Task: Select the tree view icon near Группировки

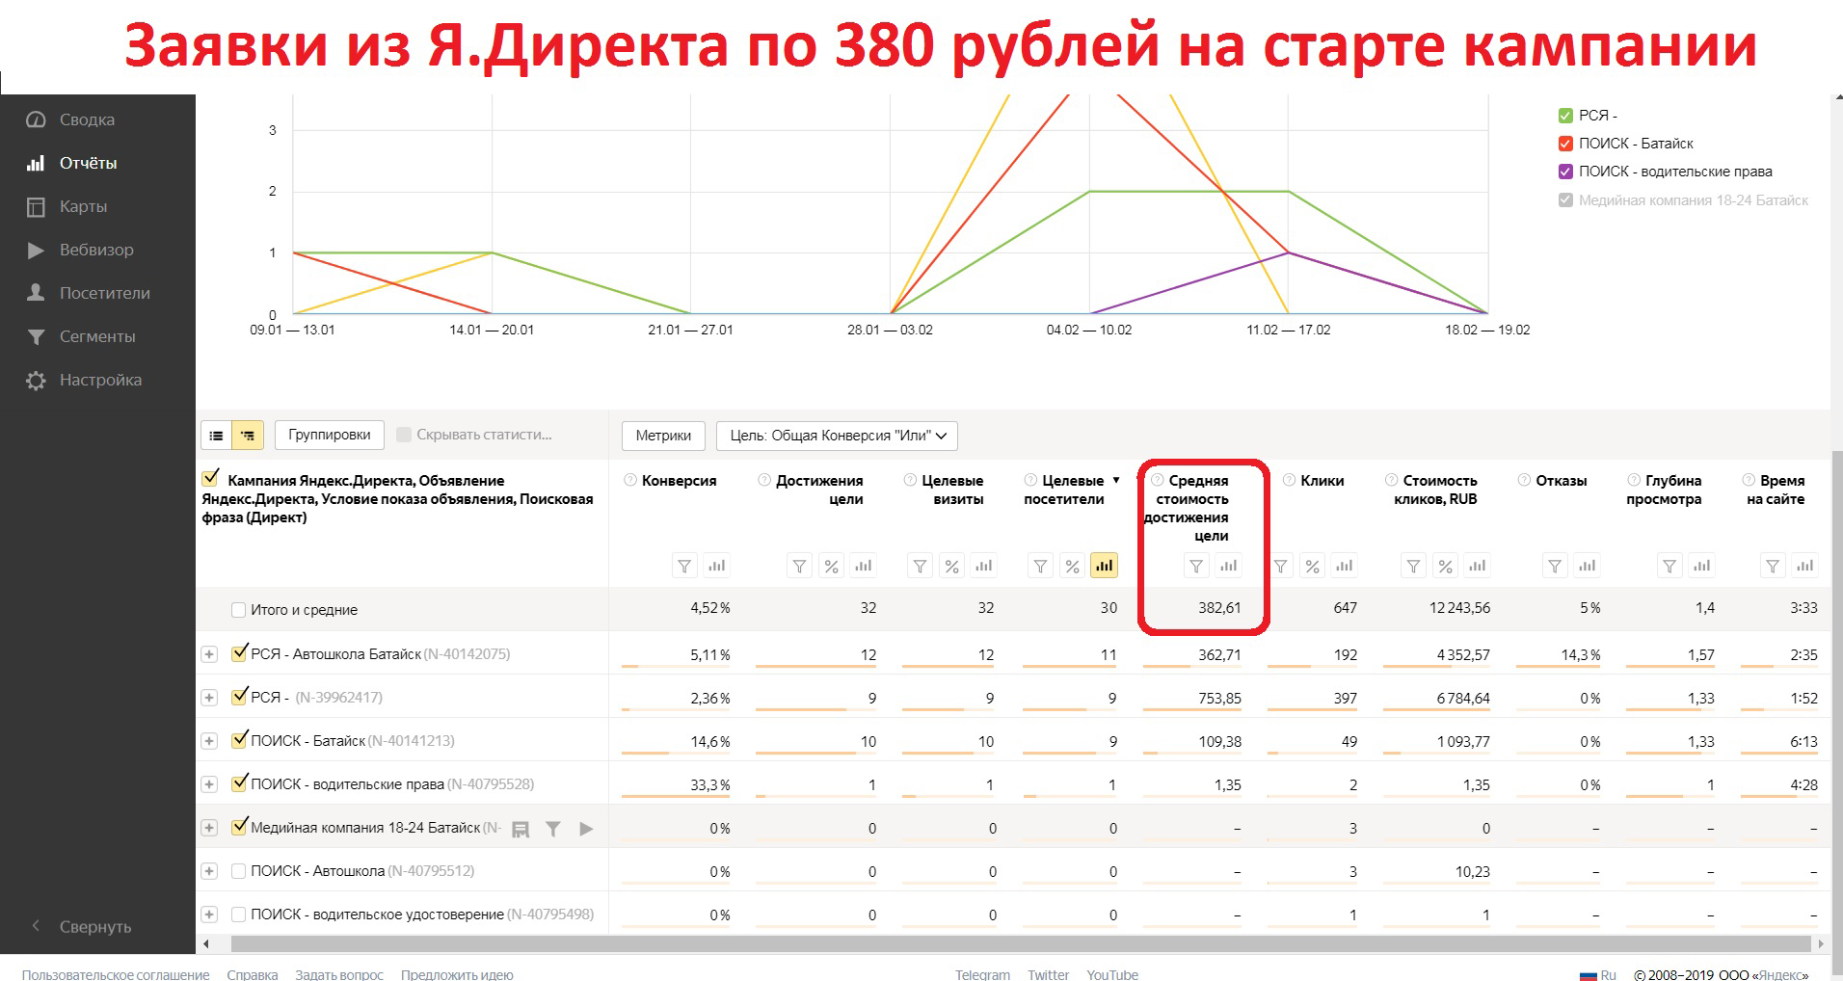Action: tap(247, 436)
